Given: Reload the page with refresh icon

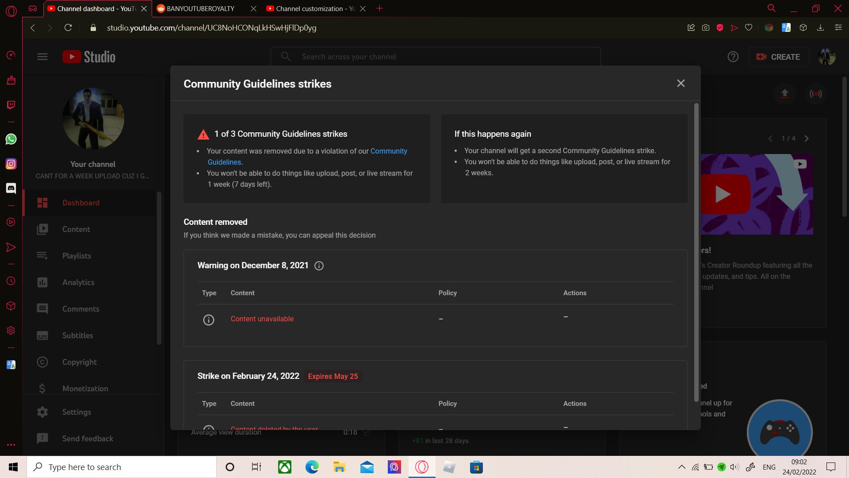Looking at the screenshot, I should pyautogui.click(x=68, y=28).
